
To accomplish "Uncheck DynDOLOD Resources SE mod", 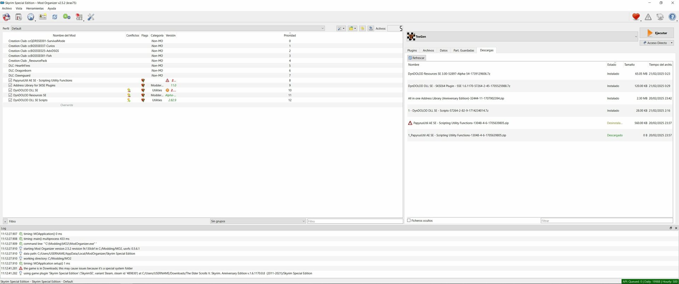I will coord(10,95).
